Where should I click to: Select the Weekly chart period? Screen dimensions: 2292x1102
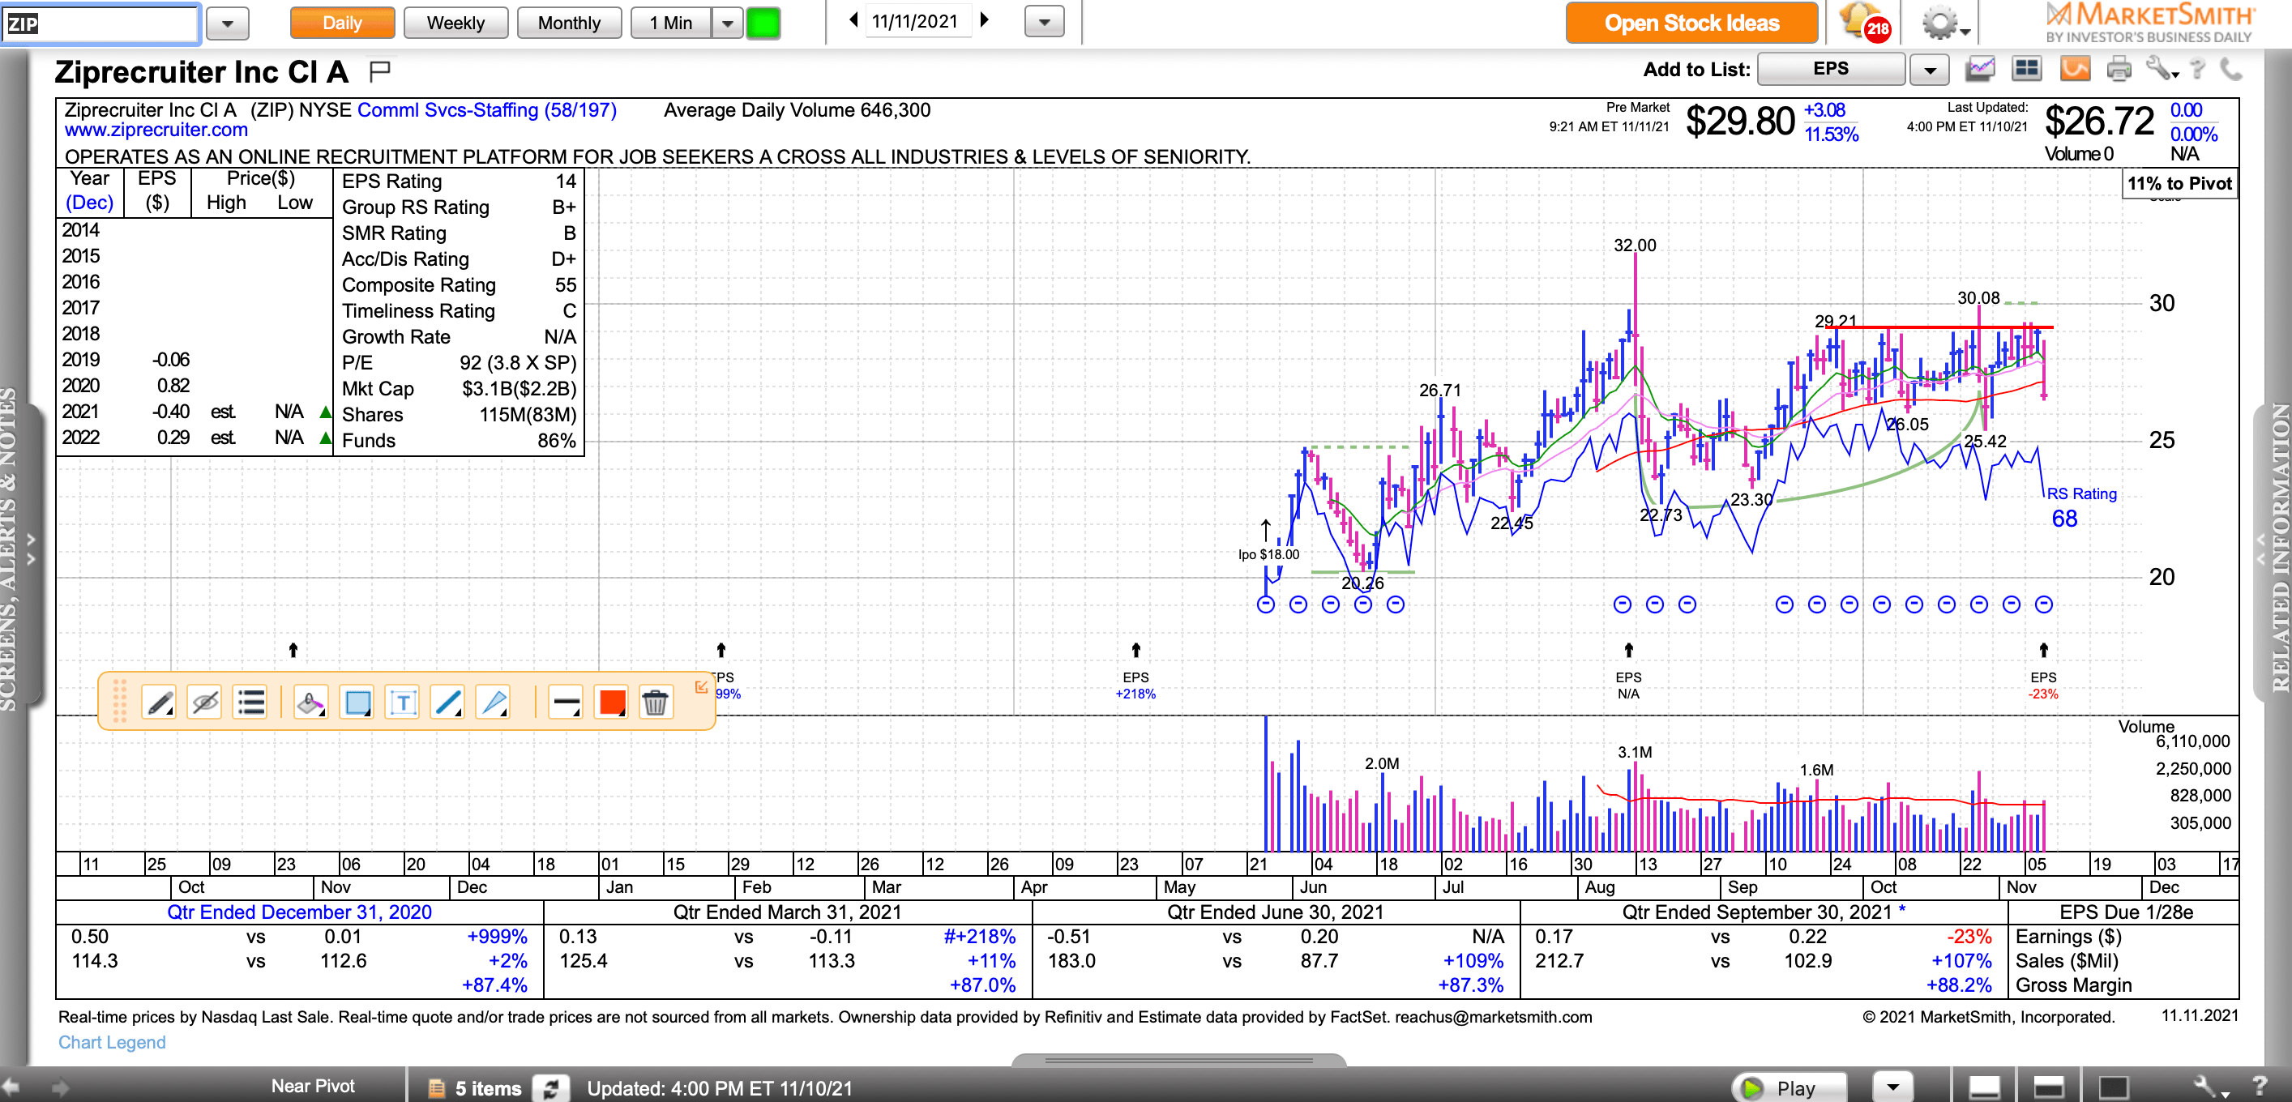pyautogui.click(x=455, y=23)
